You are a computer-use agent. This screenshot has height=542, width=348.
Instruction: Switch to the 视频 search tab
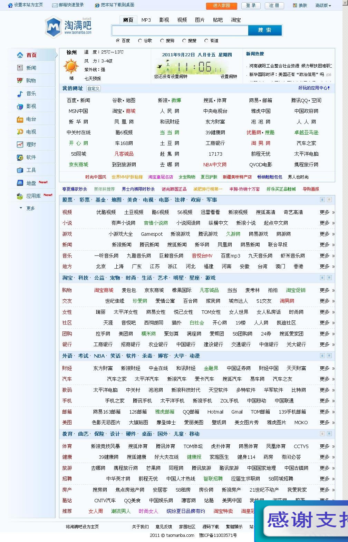[x=182, y=20]
